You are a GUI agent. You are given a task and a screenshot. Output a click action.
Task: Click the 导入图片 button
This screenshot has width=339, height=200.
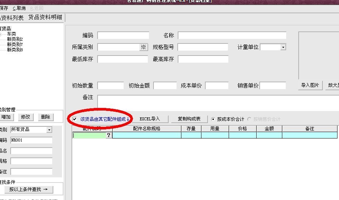click(310, 85)
